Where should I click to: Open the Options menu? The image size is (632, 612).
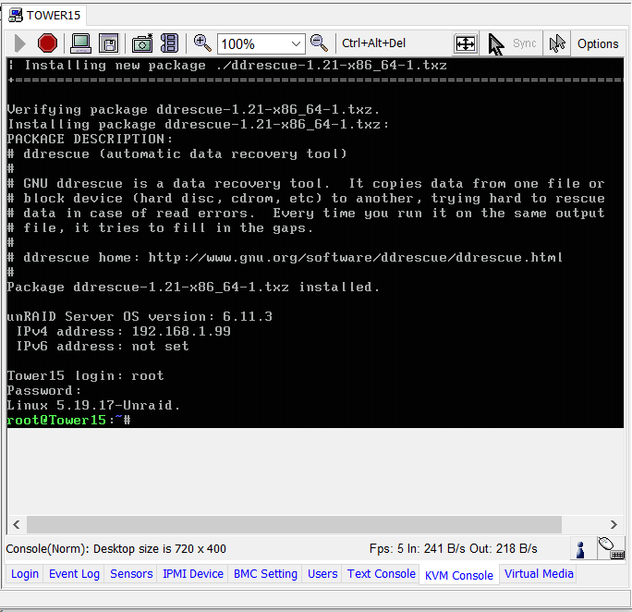598,43
